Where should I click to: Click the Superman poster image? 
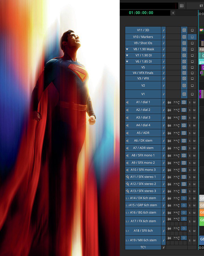pyautogui.click(x=60, y=128)
